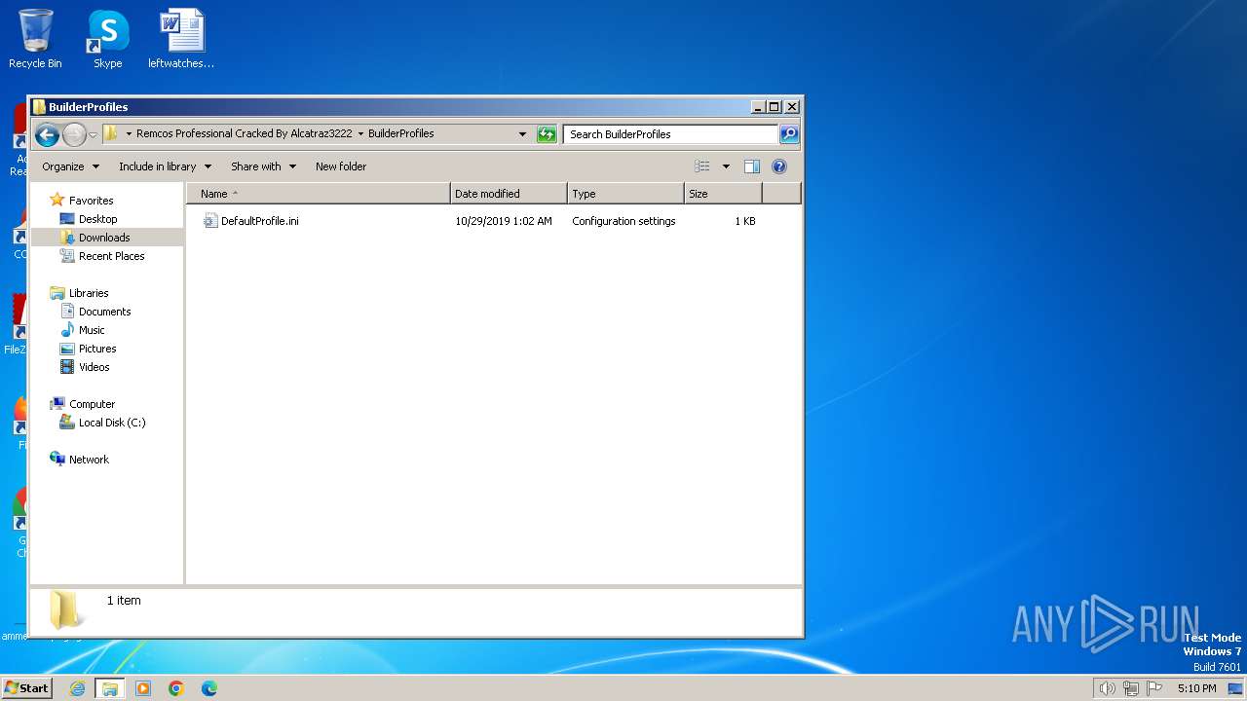Go back with the Explorer Back arrow
This screenshot has width=1247, height=701.
47,134
